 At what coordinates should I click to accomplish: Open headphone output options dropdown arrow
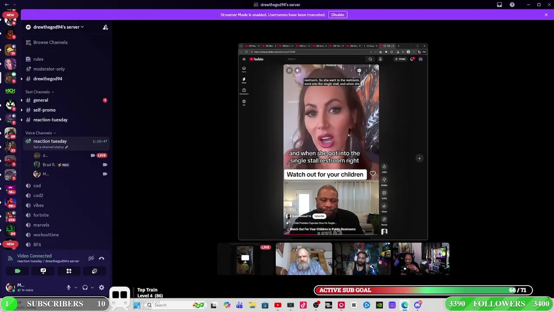(92, 287)
